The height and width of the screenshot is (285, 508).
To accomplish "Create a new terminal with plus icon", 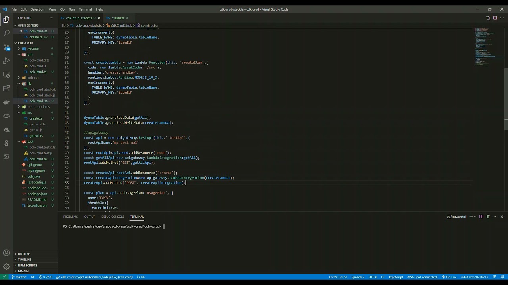I will [471, 217].
